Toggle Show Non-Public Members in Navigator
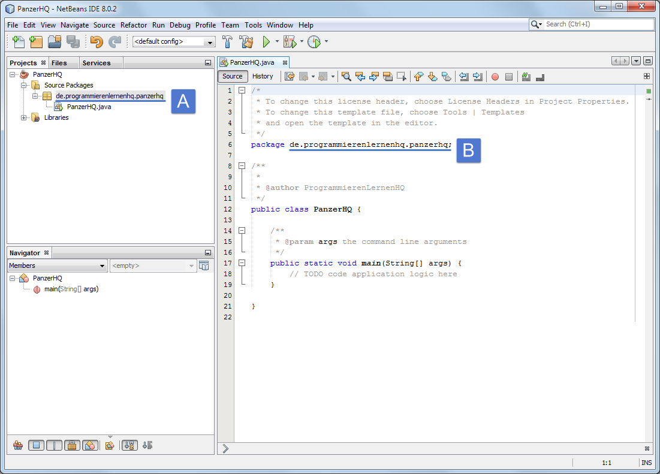Image resolution: width=660 pixels, height=474 pixels. pos(72,445)
